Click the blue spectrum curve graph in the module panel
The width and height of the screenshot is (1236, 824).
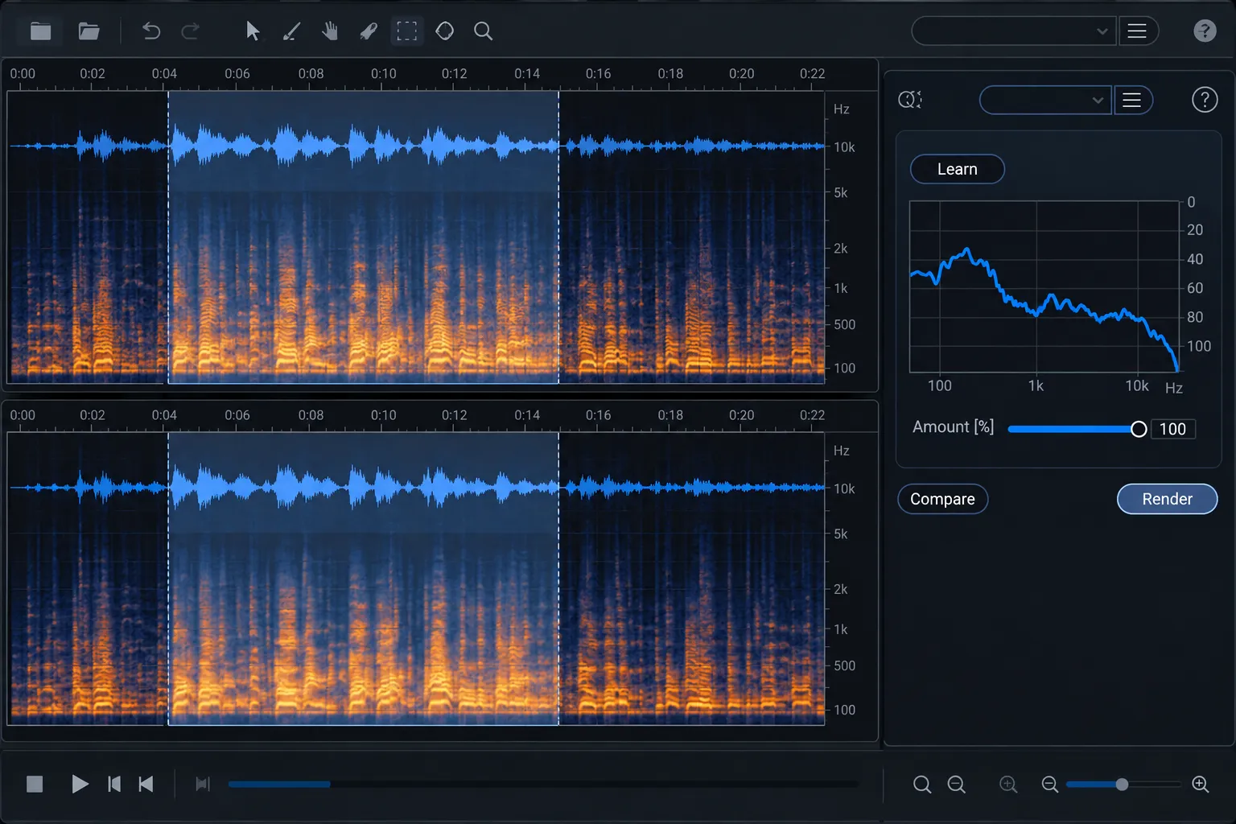click(1044, 286)
